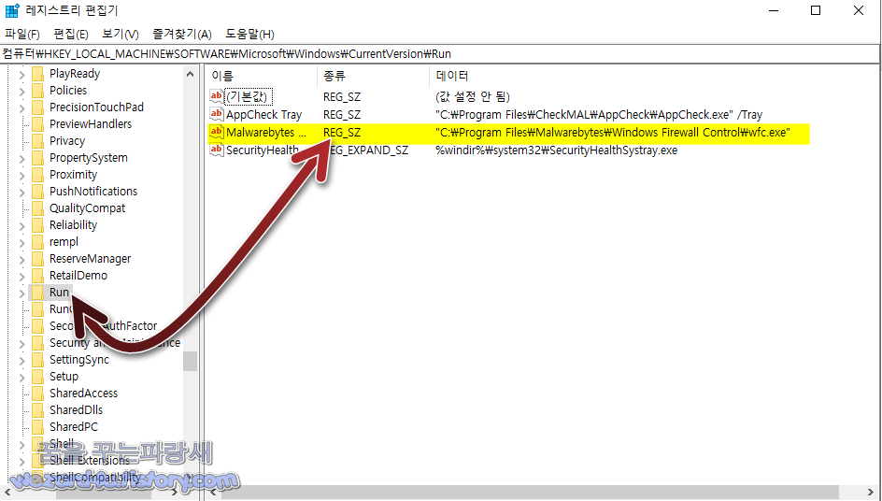Click the (값 설정 안 됨) data text

point(473,96)
